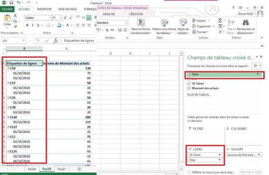Click the fx insert function icon
This screenshot has width=269, height=175.
tap(56, 41)
